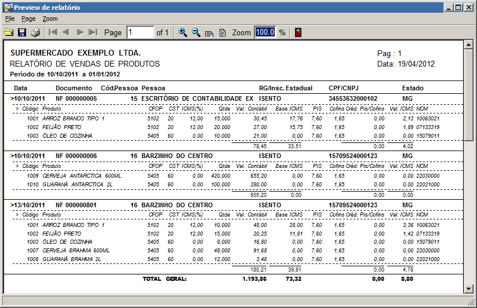Click the full page view icon
The height and width of the screenshot is (308, 477).
pyautogui.click(x=222, y=33)
